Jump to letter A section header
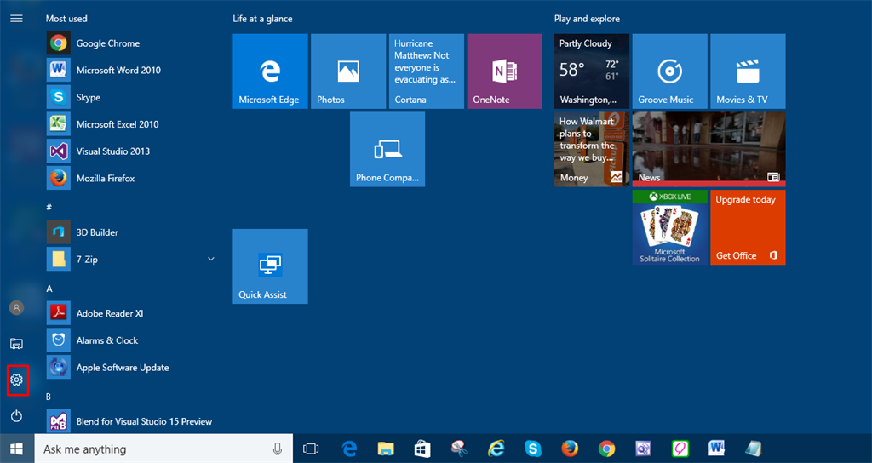Viewport: 872px width, 463px height. [49, 289]
